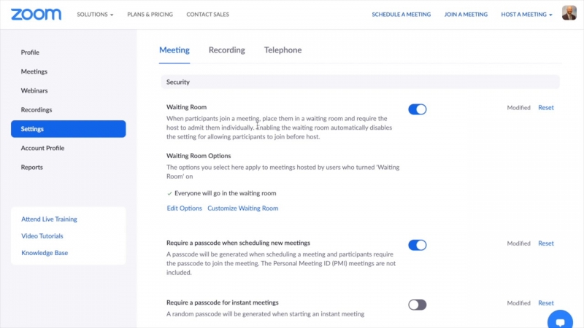584x328 pixels.
Task: Expand the Solutions dropdown menu
Action: tap(95, 15)
